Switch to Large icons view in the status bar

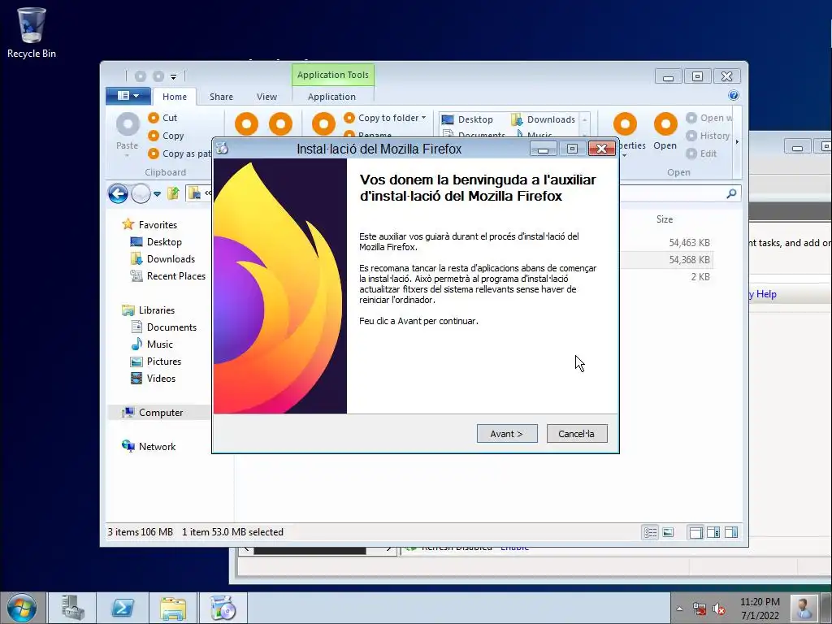[668, 532]
